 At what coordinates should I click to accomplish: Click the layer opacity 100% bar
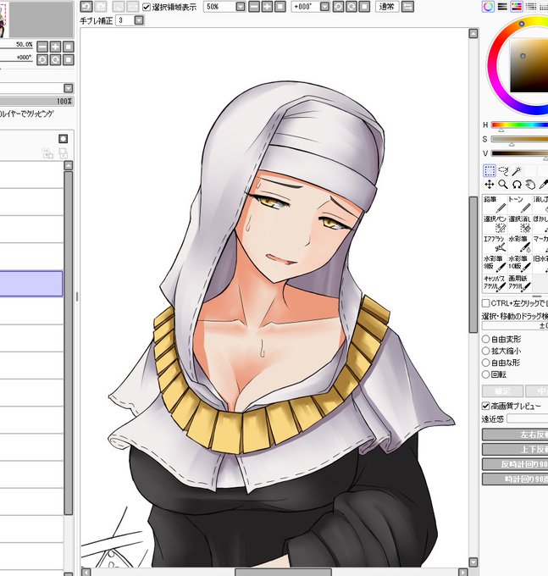point(36,102)
